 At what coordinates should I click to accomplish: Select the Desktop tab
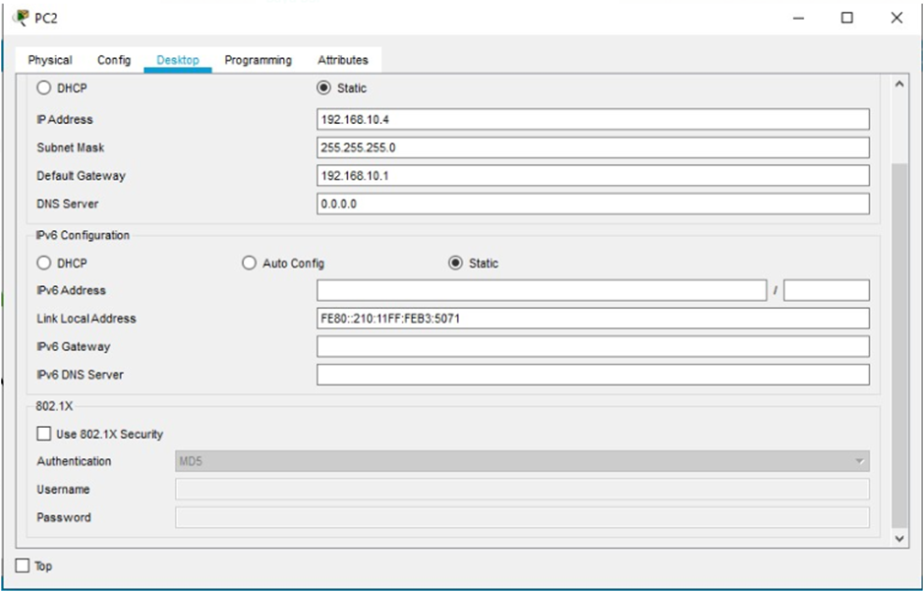click(x=177, y=60)
